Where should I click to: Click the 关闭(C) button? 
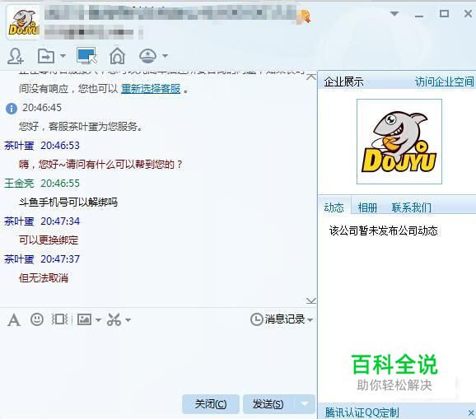point(211,404)
